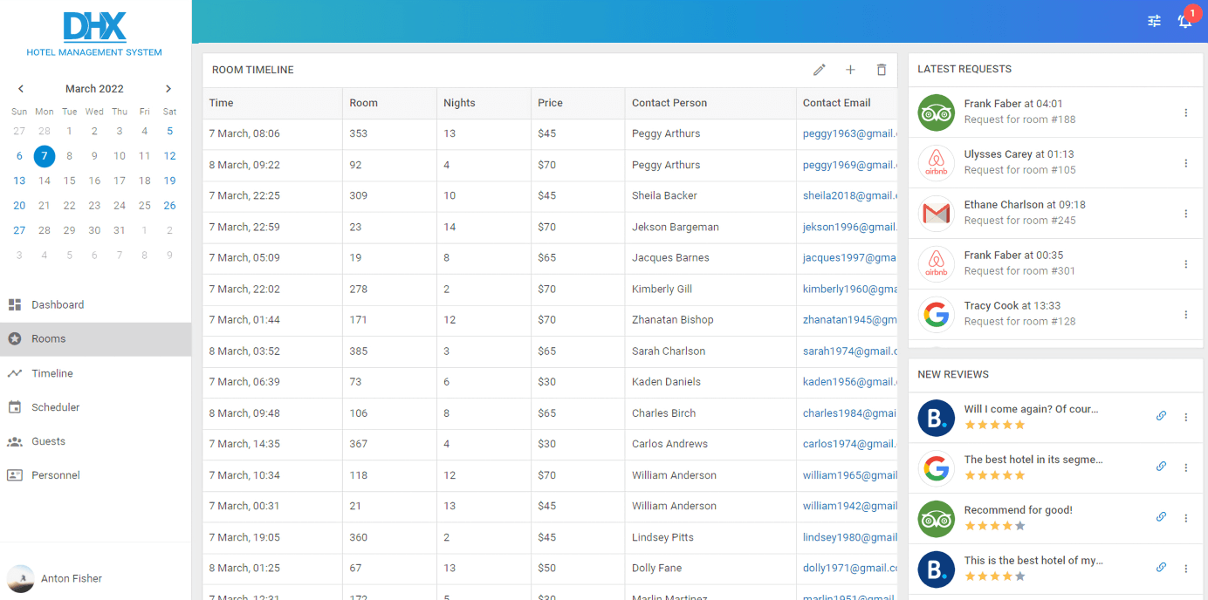The width and height of the screenshot is (1208, 600).
Task: Open Anton Fisher's profile avatar
Action: tap(21, 578)
